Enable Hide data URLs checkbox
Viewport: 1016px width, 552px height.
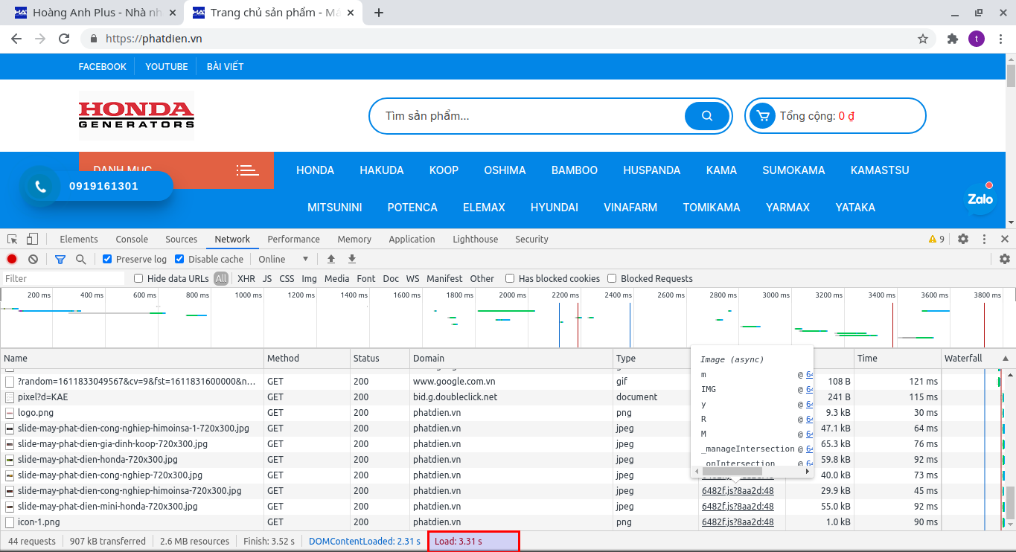(138, 278)
